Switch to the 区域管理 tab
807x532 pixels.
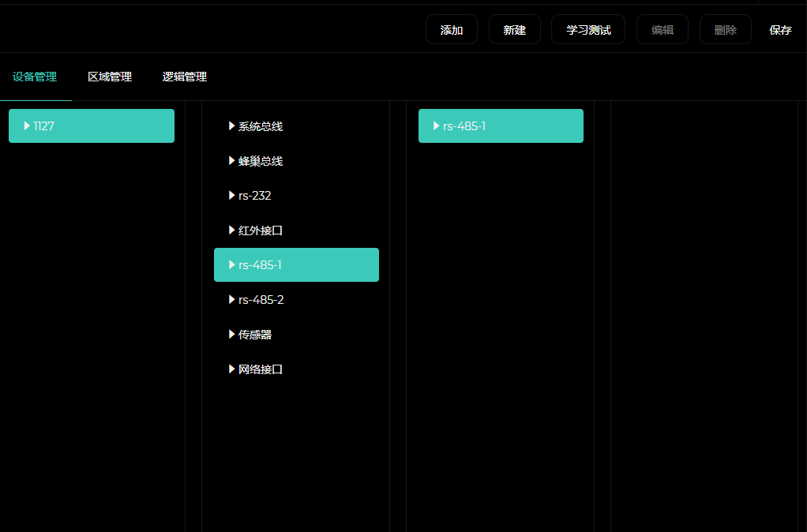[x=110, y=77]
